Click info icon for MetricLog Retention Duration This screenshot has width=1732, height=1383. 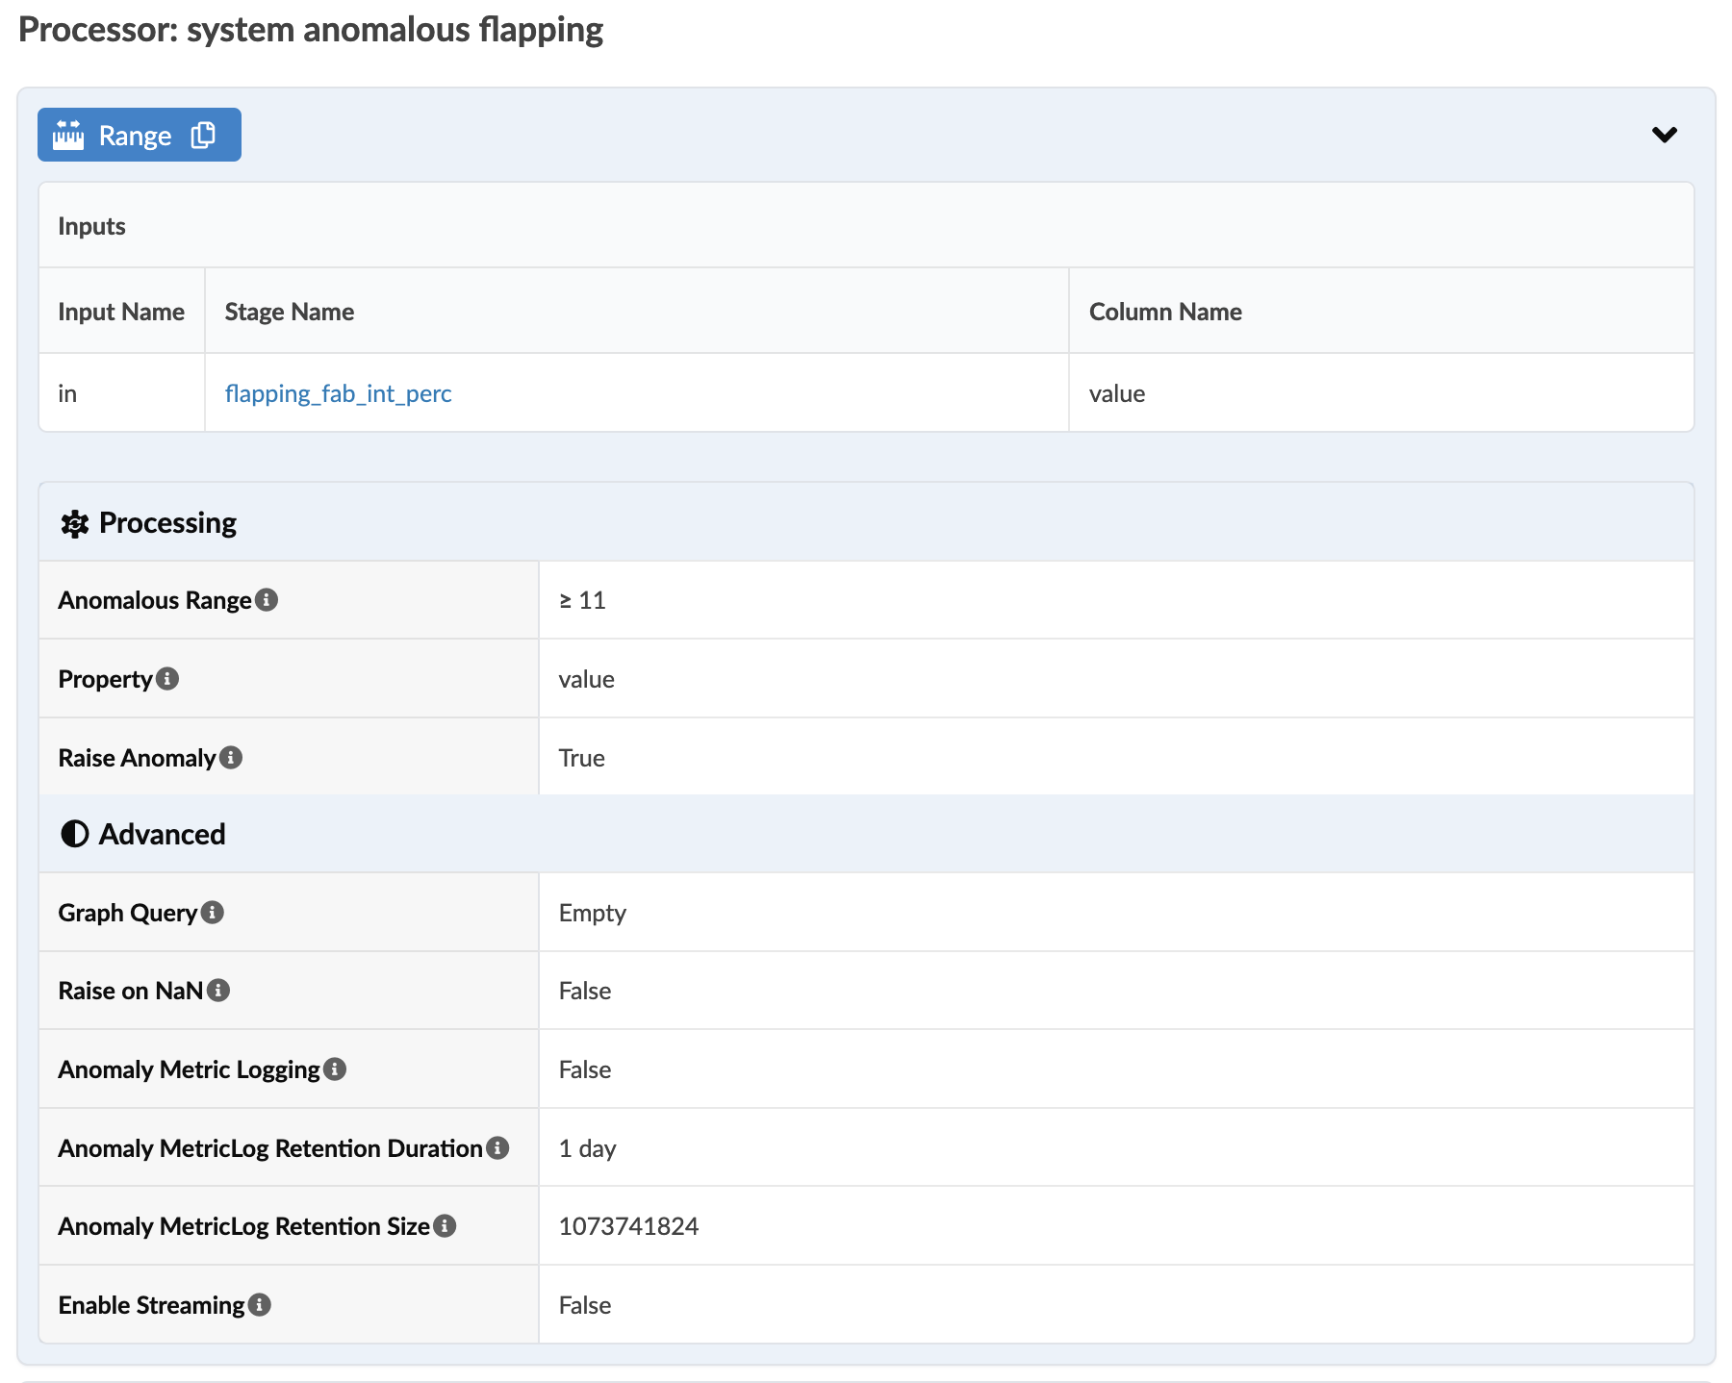pos(497,1148)
